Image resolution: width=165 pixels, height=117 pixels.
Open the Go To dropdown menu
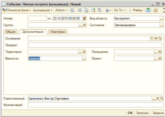tap(119, 10)
